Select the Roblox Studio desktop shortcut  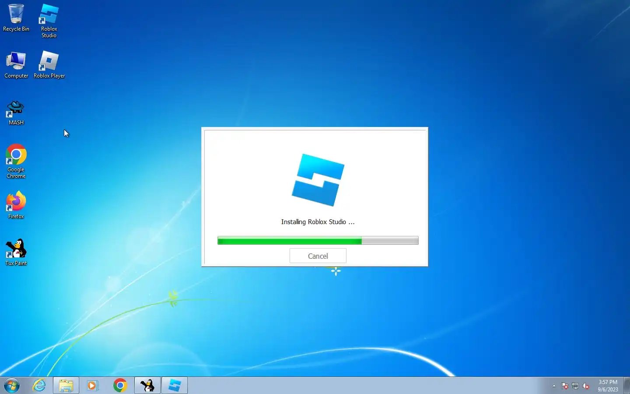click(49, 21)
